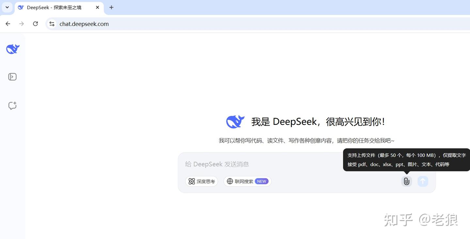Click the forward navigation arrow dropdown area
This screenshot has height=239, width=470.
pos(22,23)
